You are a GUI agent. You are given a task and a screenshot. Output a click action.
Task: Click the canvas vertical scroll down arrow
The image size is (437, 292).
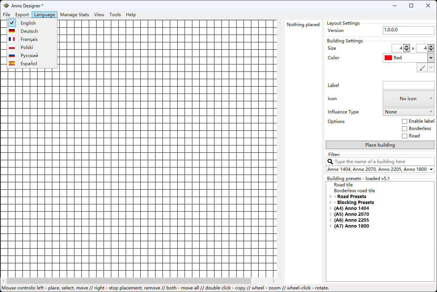pos(280,275)
